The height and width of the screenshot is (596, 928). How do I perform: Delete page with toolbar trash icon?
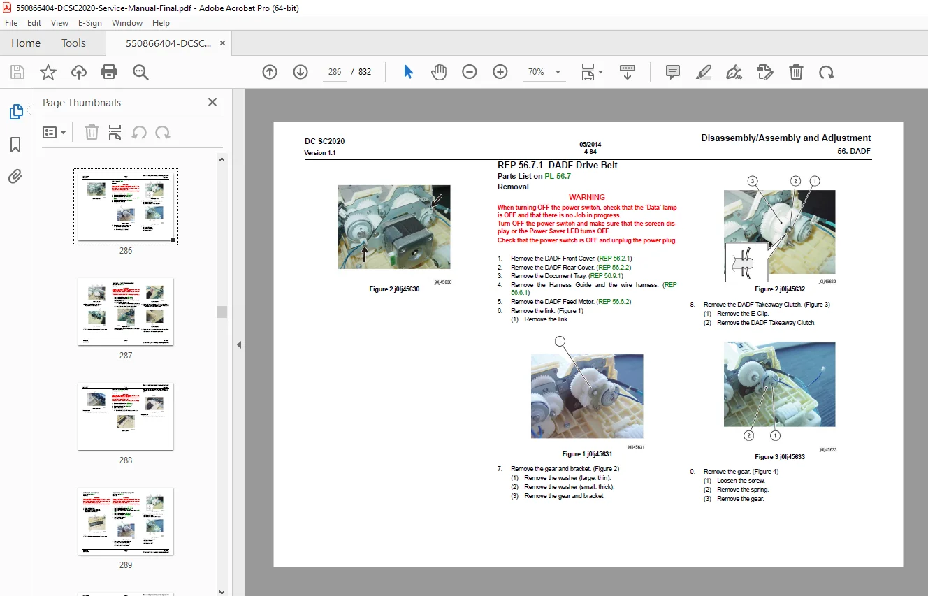[796, 72]
